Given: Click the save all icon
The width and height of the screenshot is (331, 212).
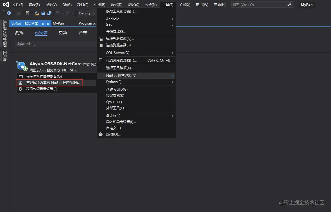Looking at the screenshot, I should click(x=49, y=13).
